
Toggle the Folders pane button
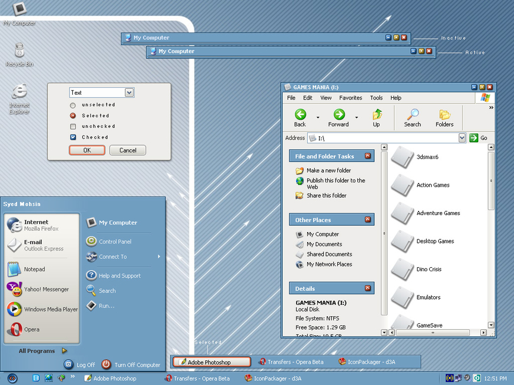click(445, 118)
